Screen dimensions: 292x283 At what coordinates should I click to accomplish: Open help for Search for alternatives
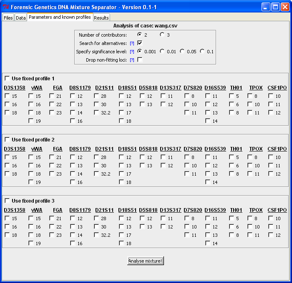[132, 43]
